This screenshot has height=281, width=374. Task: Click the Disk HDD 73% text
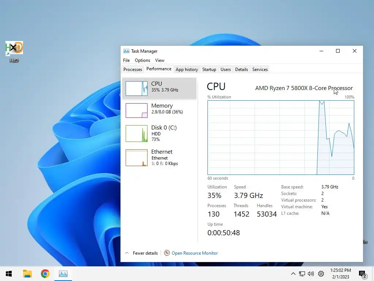156,136
